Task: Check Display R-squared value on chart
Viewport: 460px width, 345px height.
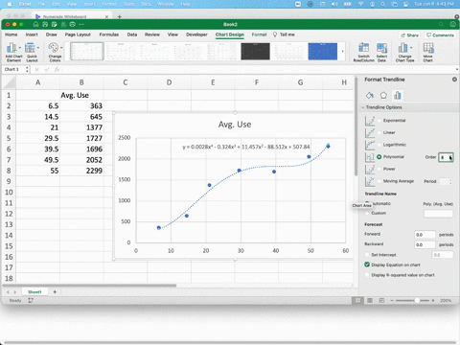Action: coord(367,275)
